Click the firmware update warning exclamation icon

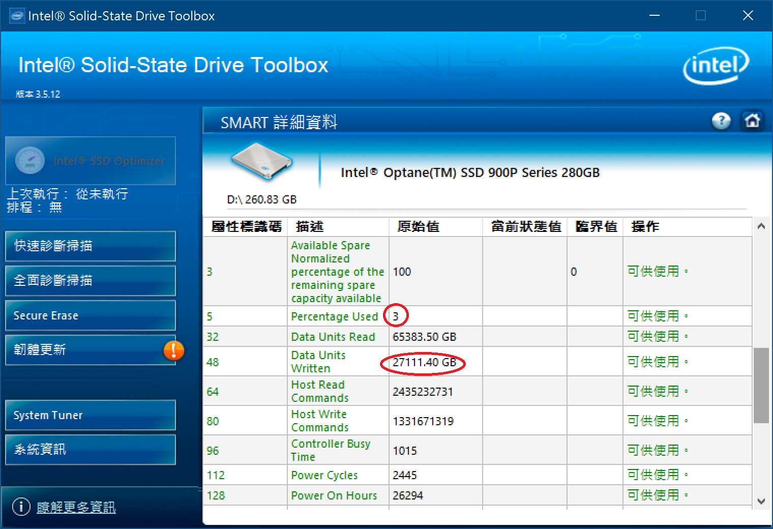coord(173,350)
